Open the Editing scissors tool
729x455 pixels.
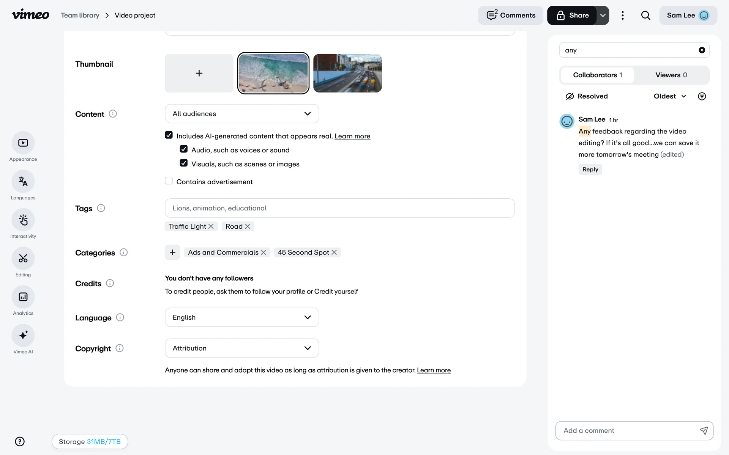coord(23,259)
